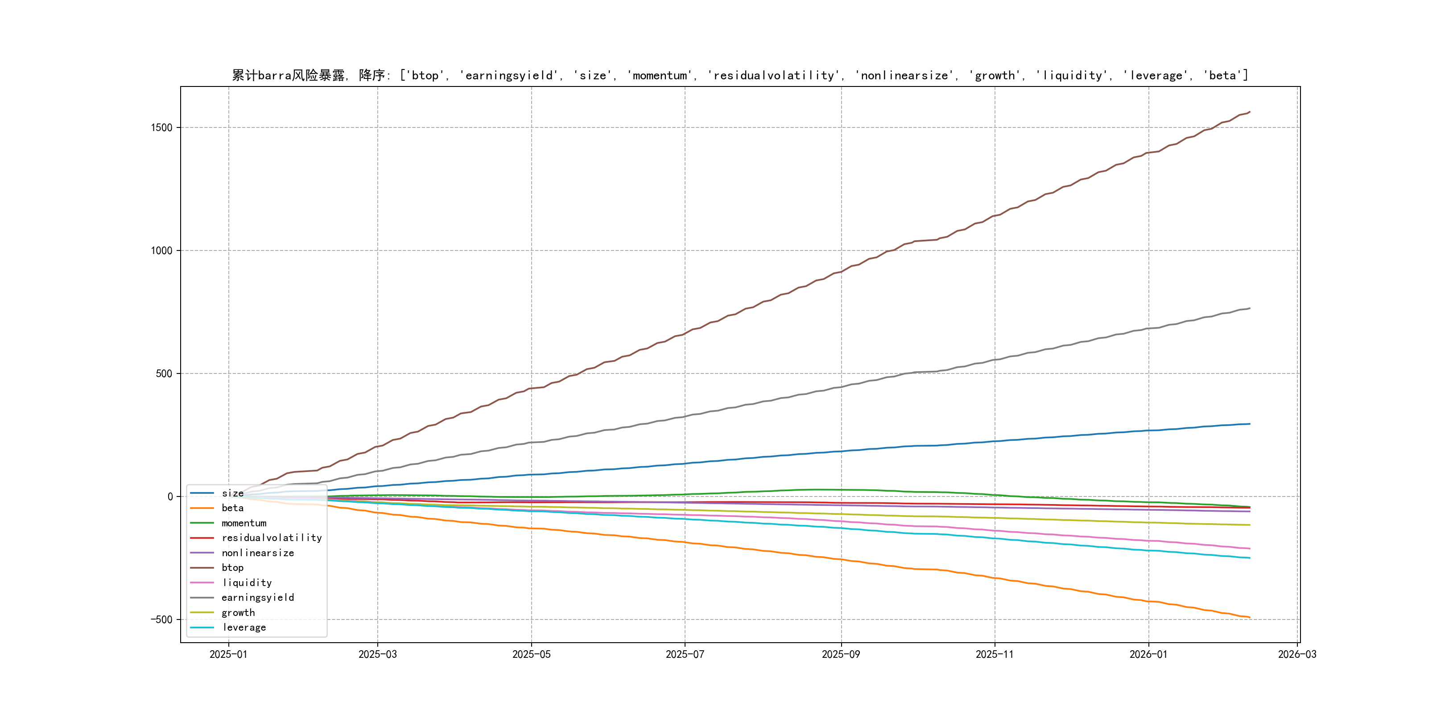Click the cyan leverage legend swatch
Viewport: 1445px width, 722px height.
pyautogui.click(x=202, y=627)
